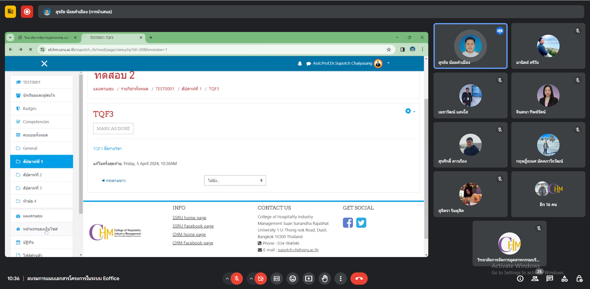Unmute the microphone

click(x=237, y=279)
